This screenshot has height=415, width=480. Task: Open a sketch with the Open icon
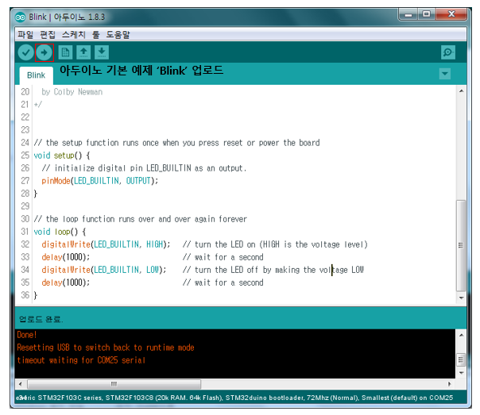click(83, 52)
